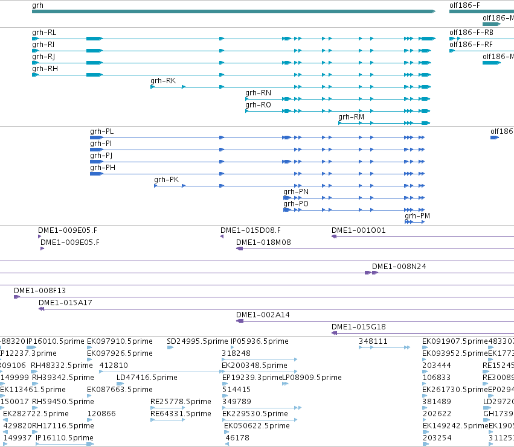Select the grh-RM transcript label
Viewport: 514px width, 447px height.
point(351,117)
